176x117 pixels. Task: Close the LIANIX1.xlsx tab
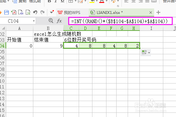[151, 13]
